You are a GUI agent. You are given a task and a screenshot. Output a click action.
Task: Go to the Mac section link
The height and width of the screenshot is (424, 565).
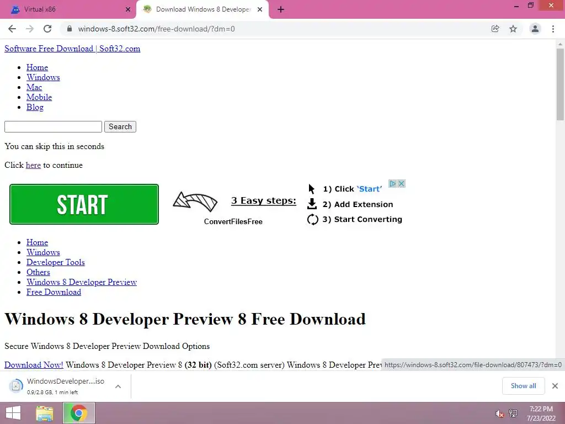click(x=34, y=87)
